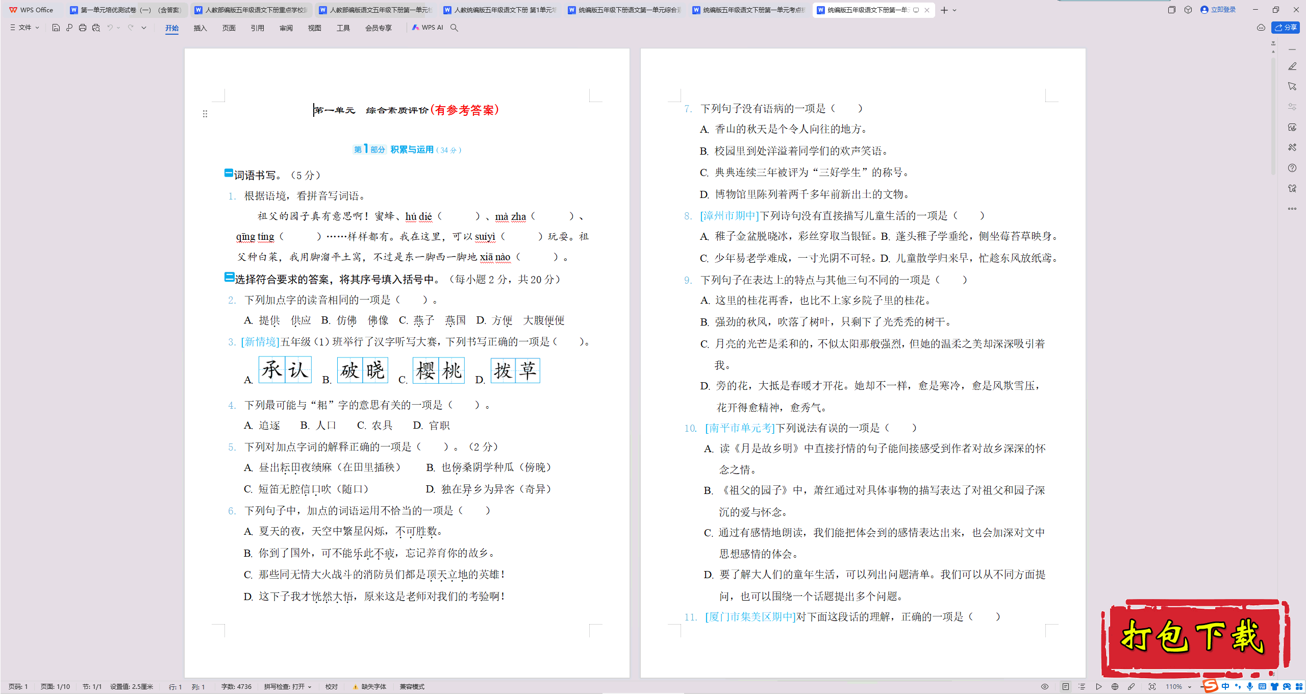Switch to outline view icon
This screenshot has width=1306, height=694.
1082,687
